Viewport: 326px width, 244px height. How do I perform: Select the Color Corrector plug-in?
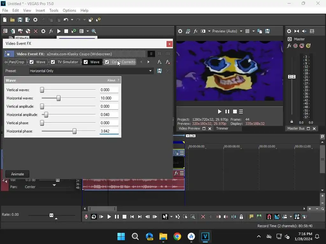tap(124, 62)
